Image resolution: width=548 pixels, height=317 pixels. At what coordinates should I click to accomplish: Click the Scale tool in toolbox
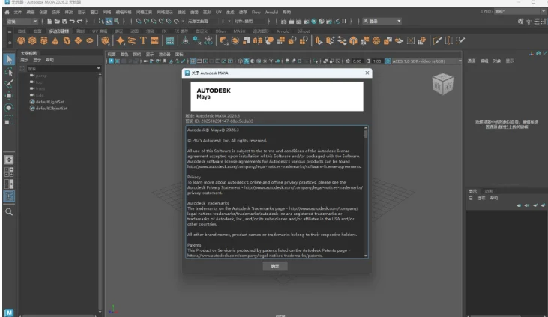[9, 121]
